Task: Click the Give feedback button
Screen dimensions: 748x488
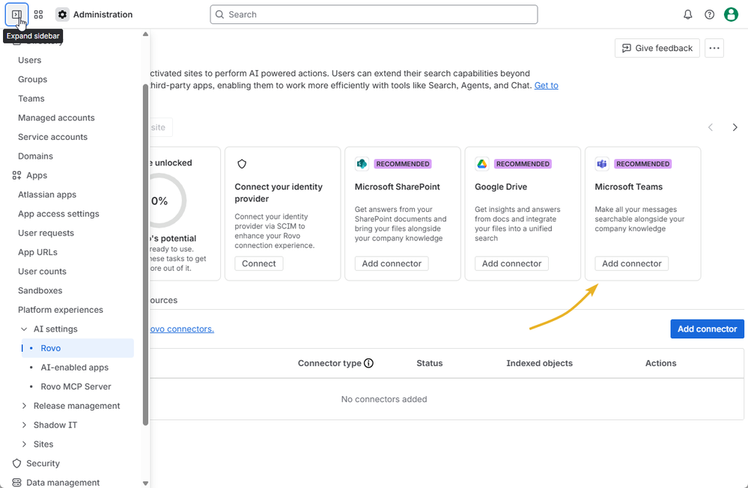Action: click(657, 48)
